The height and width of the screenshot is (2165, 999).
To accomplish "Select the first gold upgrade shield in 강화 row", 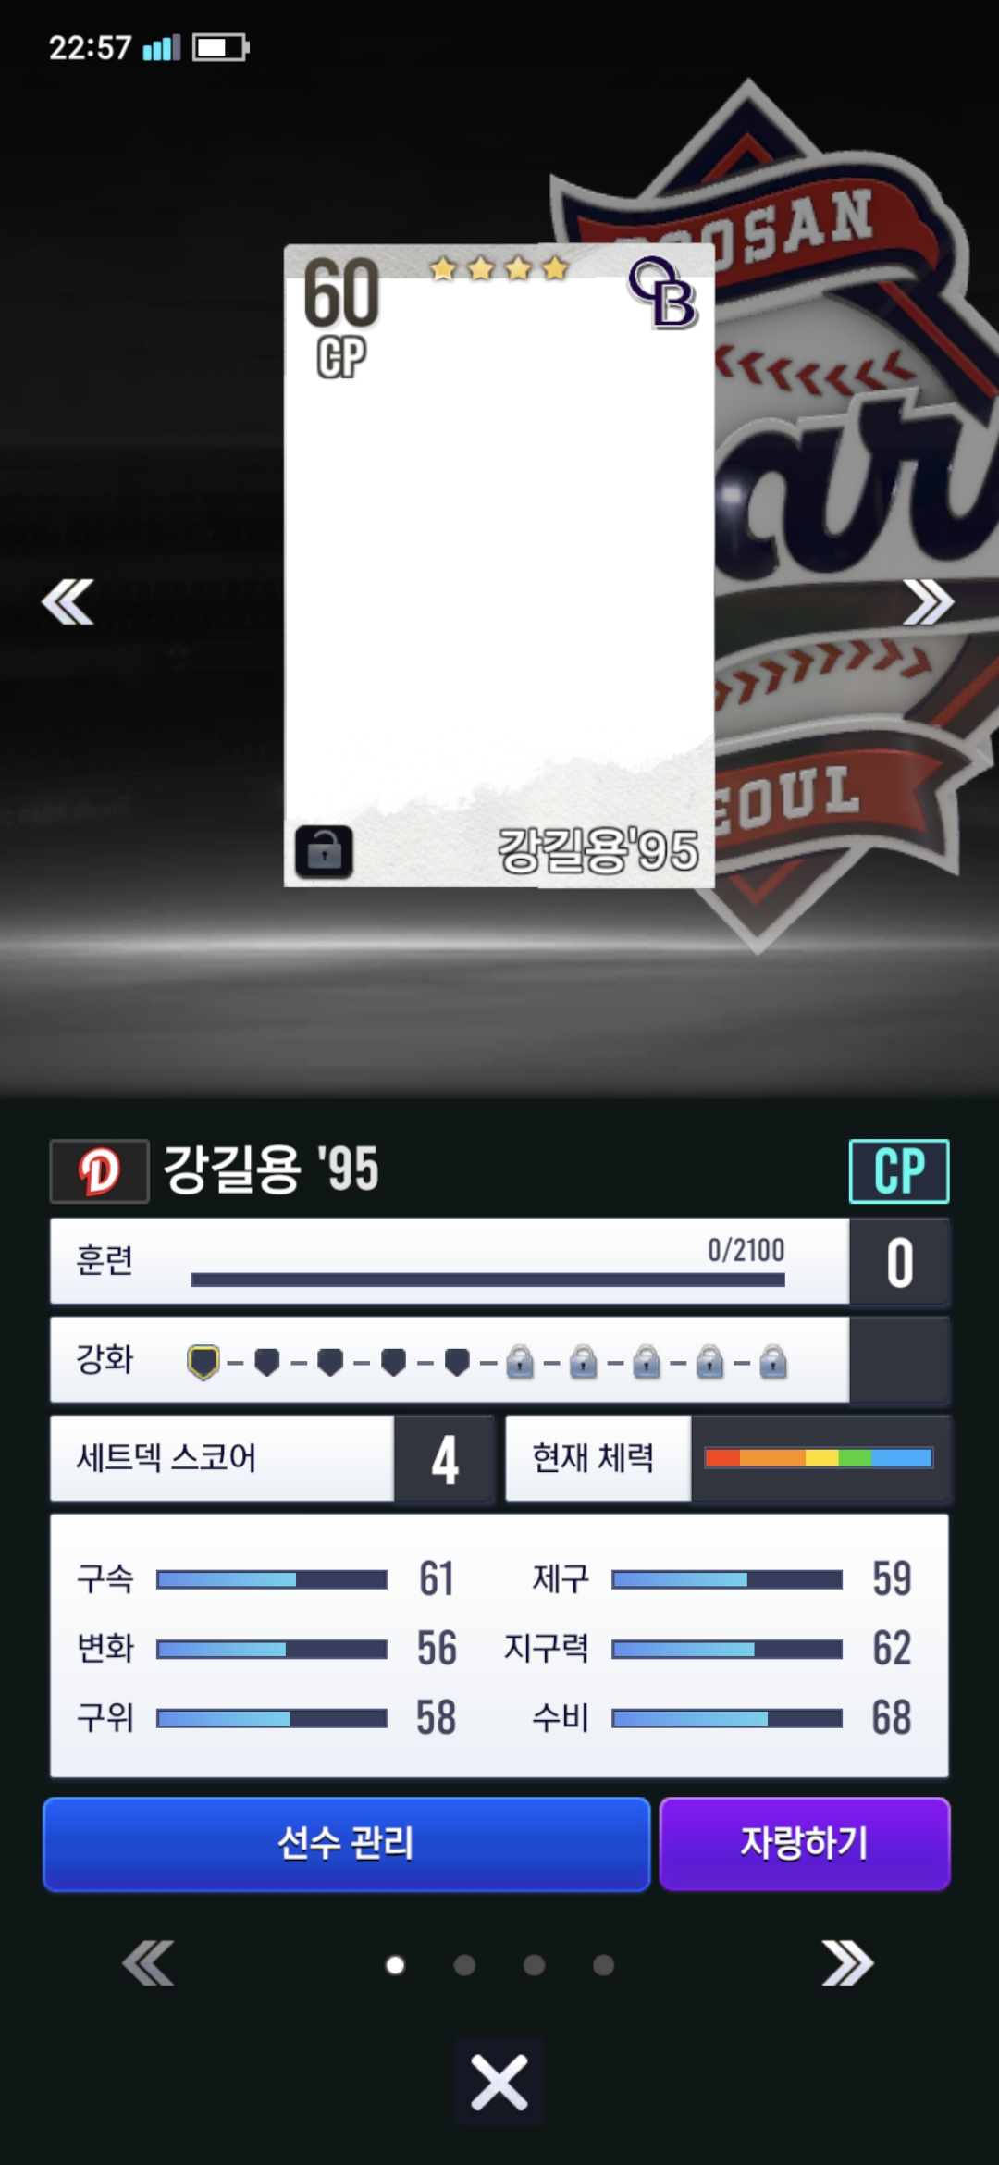I will 203,1363.
